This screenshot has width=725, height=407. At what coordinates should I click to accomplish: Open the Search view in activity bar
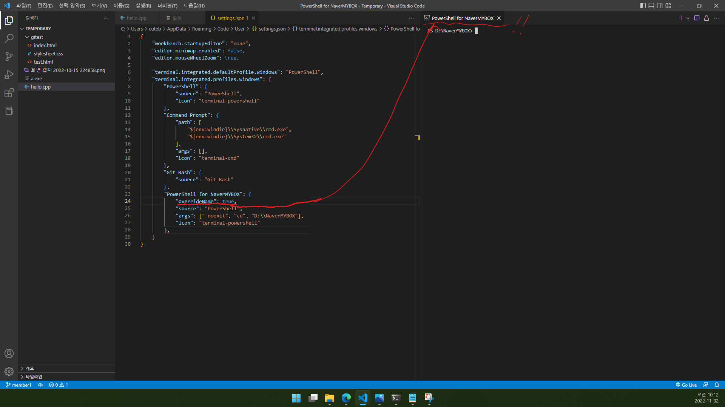(9, 38)
